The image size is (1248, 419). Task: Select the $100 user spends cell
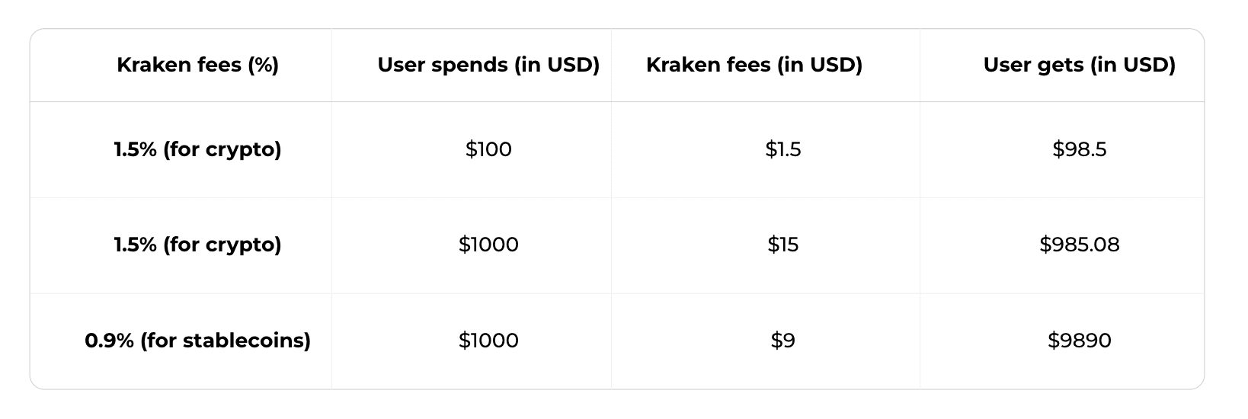point(488,149)
